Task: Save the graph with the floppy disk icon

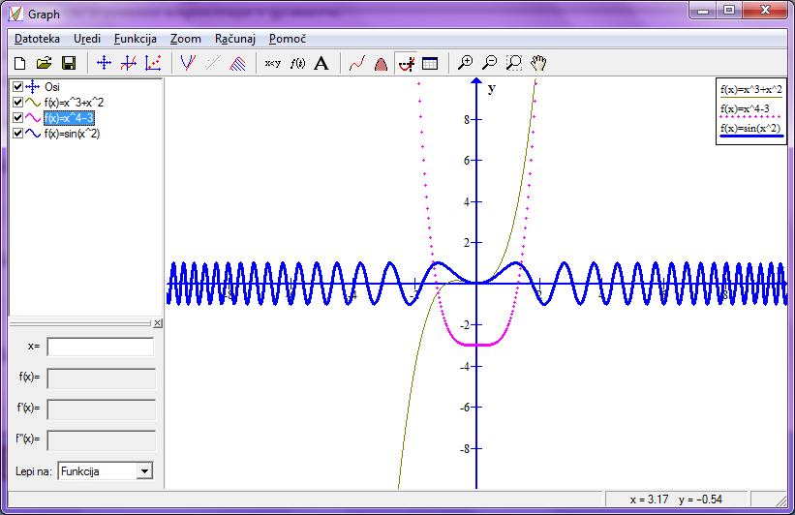Action: (69, 63)
